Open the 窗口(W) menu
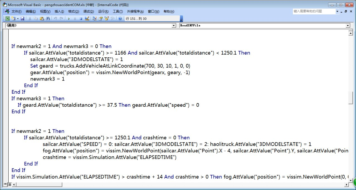Screen dimensions: 356x190 point(154,11)
